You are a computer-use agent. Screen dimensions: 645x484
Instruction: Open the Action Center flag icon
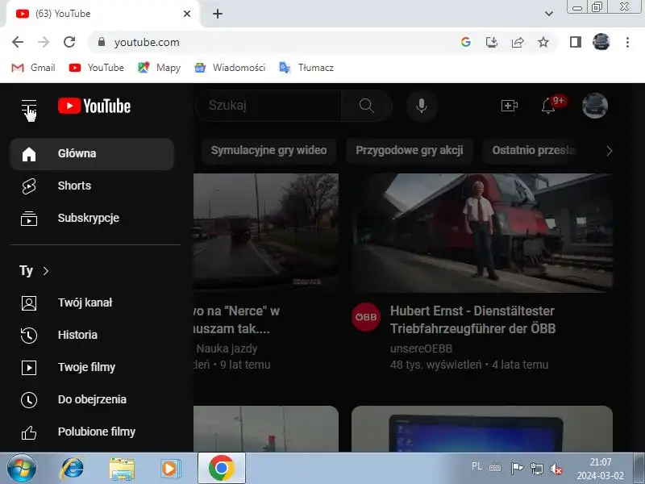coord(517,469)
